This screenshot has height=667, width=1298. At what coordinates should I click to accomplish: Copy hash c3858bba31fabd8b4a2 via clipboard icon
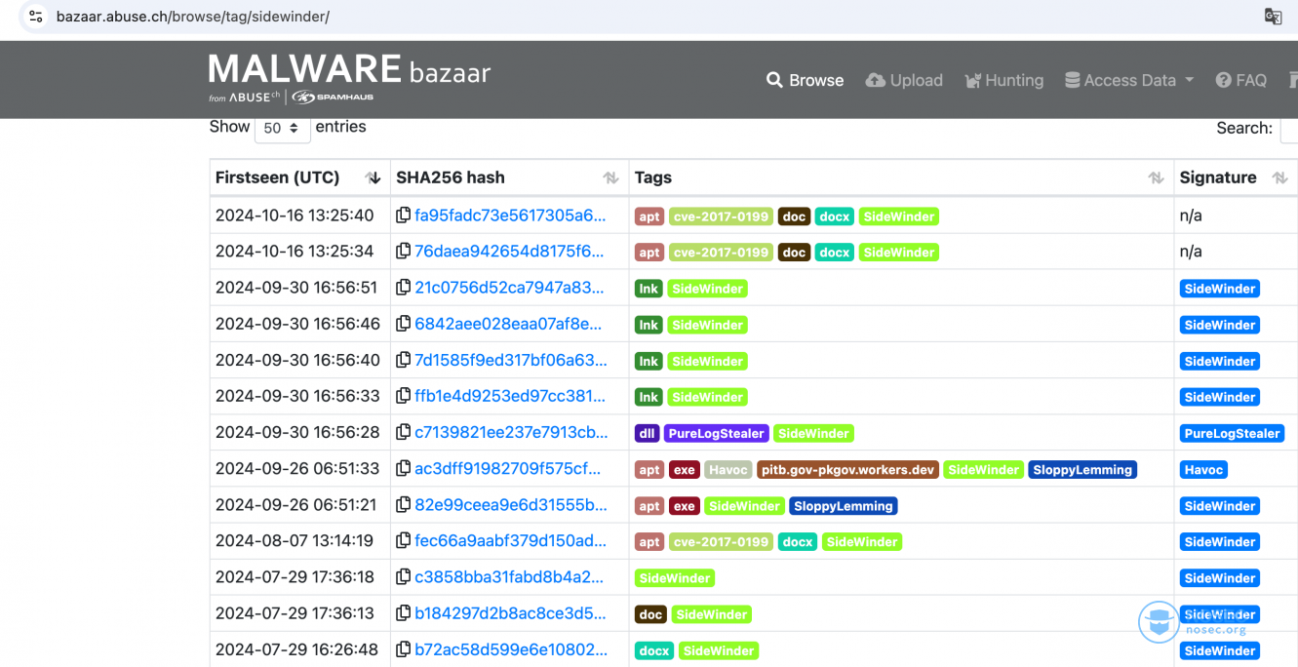coord(403,577)
